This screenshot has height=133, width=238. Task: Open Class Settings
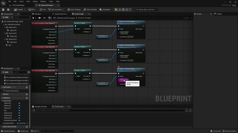[74, 10]
